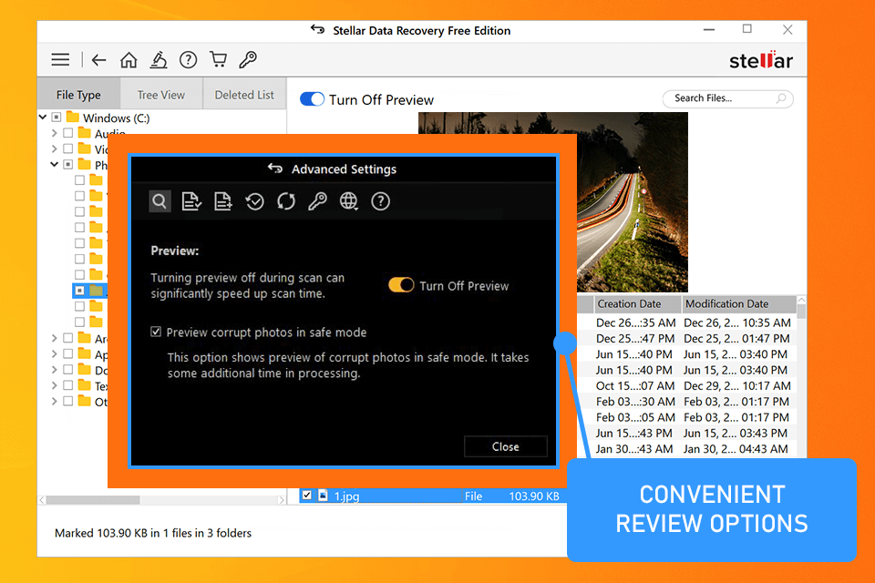Open resume recovery clock-check icon

[x=254, y=200]
